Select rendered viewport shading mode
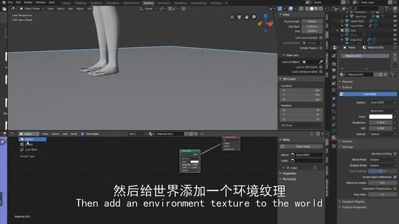 [x=321, y=9]
